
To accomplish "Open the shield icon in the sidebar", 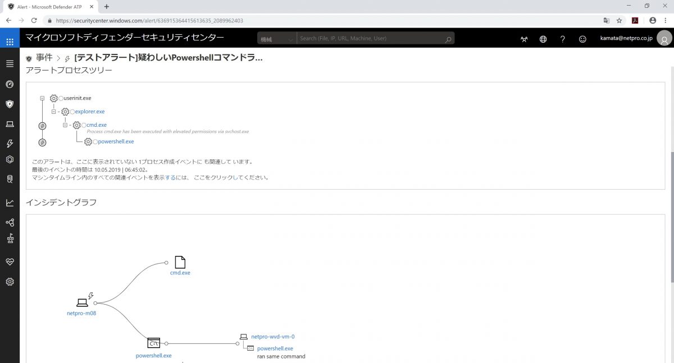I will click(x=10, y=104).
